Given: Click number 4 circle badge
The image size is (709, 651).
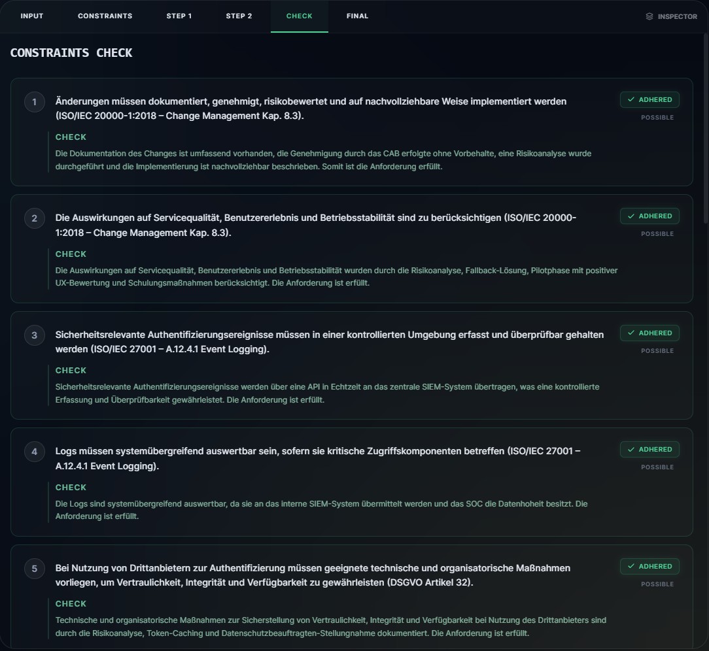Looking at the screenshot, I should tap(35, 452).
